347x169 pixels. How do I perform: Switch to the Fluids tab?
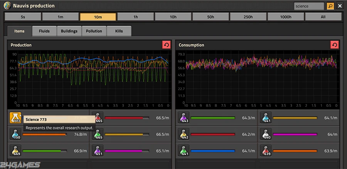[x=44, y=31]
